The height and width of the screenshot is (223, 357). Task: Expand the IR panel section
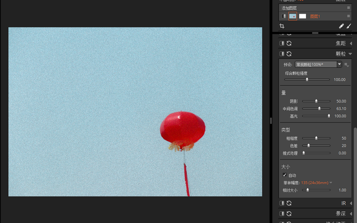coord(350,203)
